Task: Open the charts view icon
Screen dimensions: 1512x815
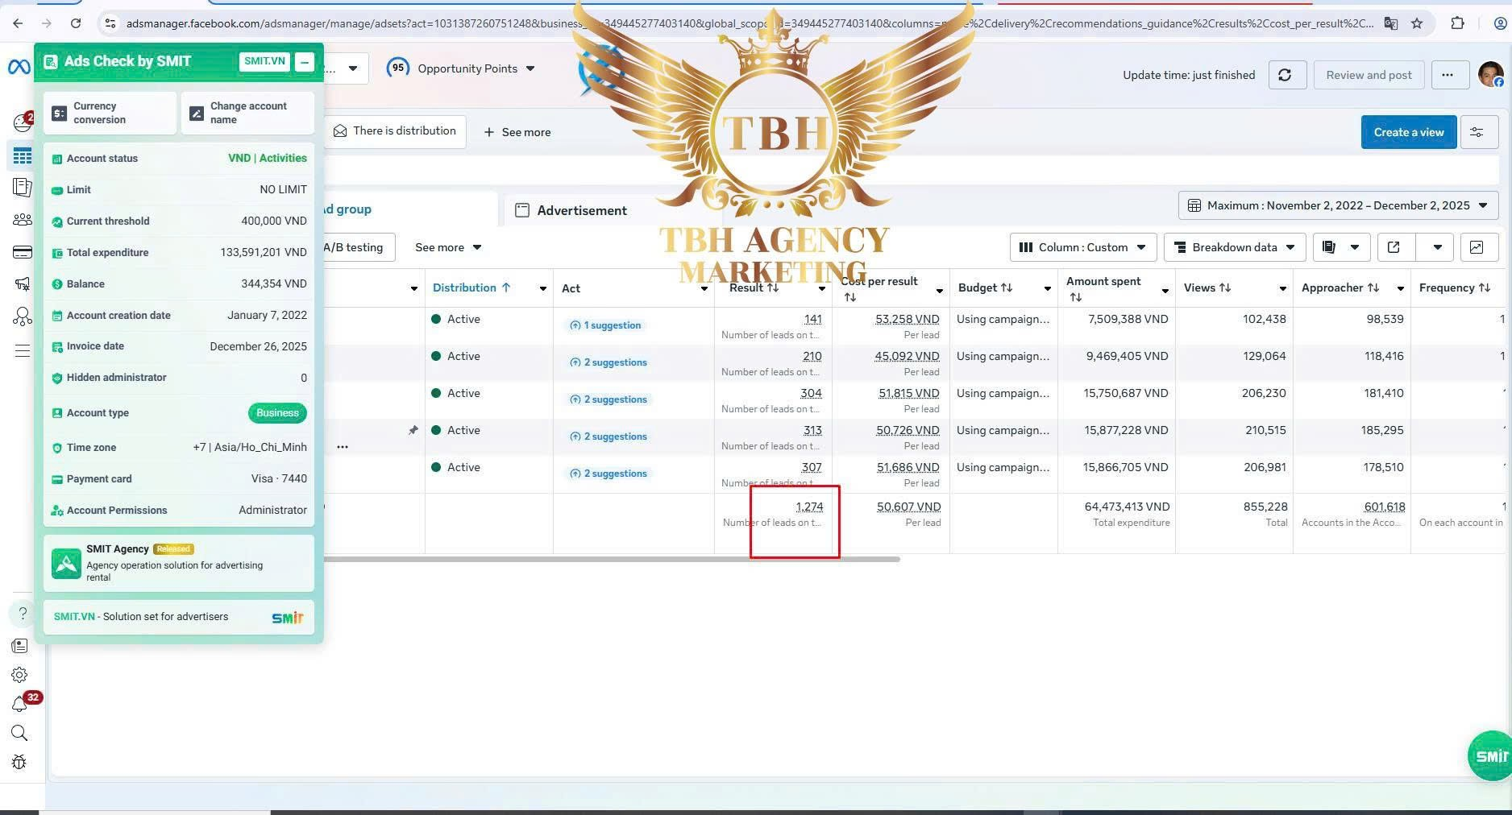Action: pos(1477,247)
